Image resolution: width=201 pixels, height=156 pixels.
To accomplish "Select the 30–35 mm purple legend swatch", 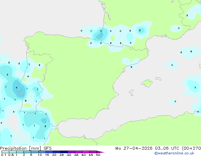I will [x=71, y=152].
